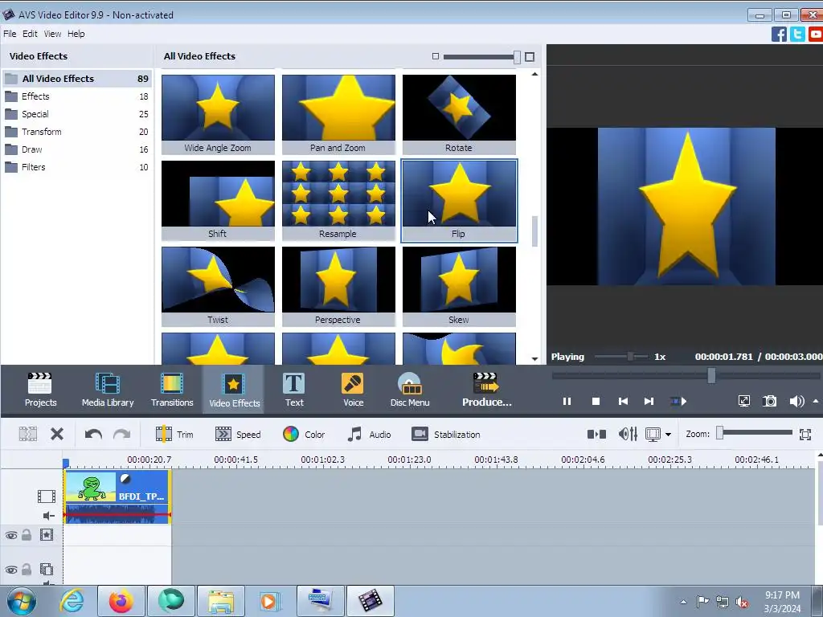Open the Disc Menu section
This screenshot has width=823, height=617.
tap(409, 390)
